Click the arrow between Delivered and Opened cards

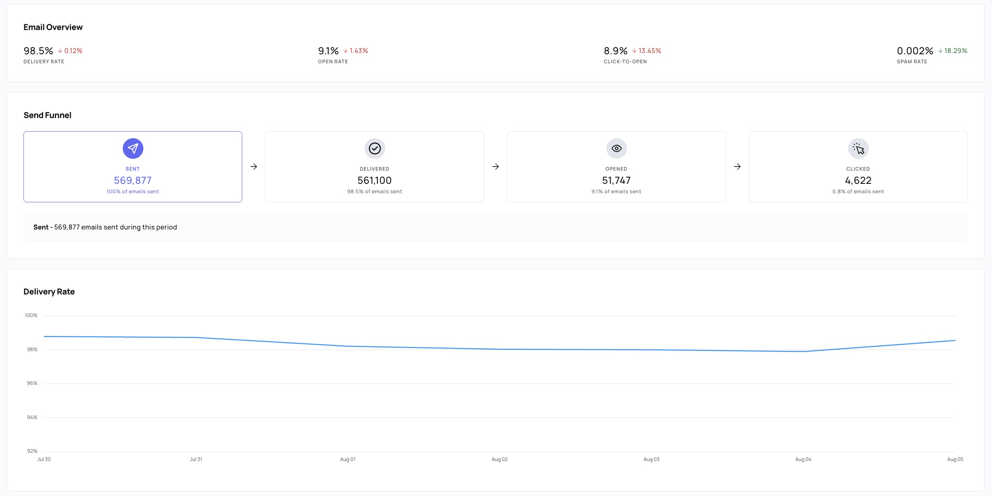(x=496, y=167)
